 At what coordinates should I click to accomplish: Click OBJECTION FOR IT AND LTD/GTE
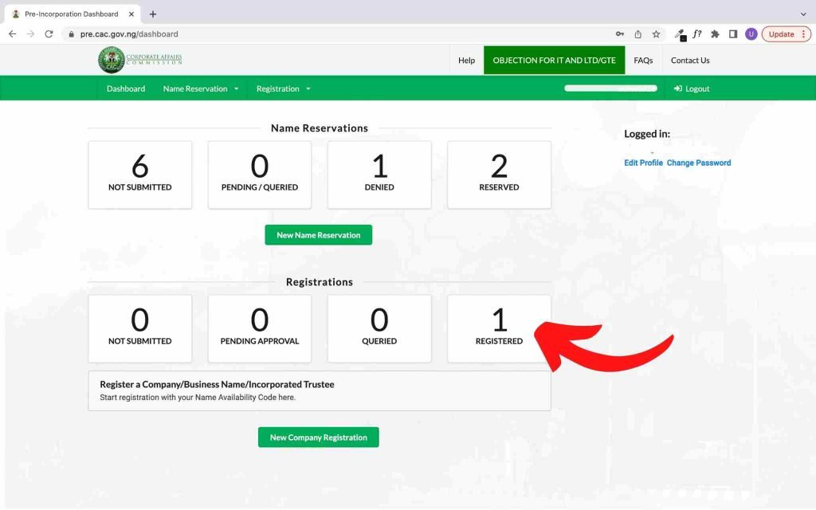click(555, 61)
